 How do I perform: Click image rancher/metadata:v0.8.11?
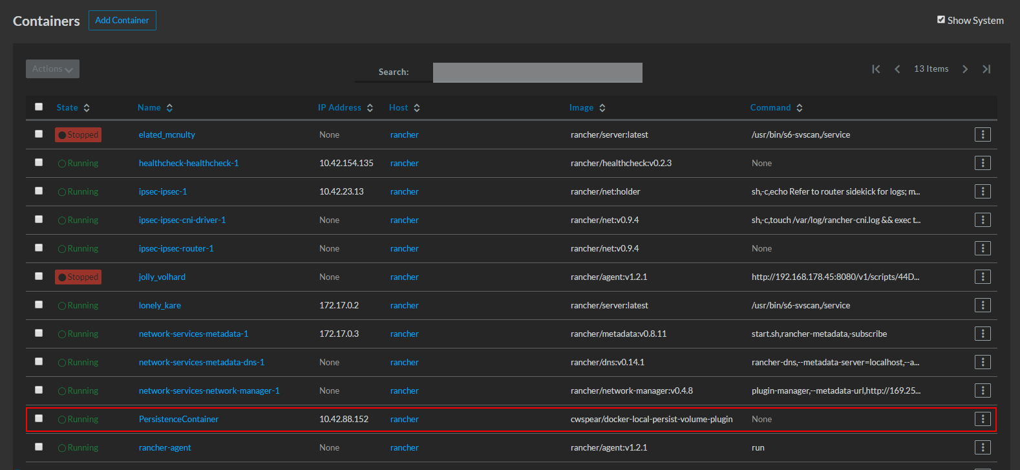619,334
